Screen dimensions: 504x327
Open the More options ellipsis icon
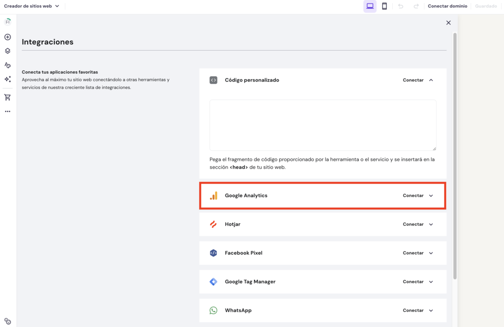coord(7,111)
